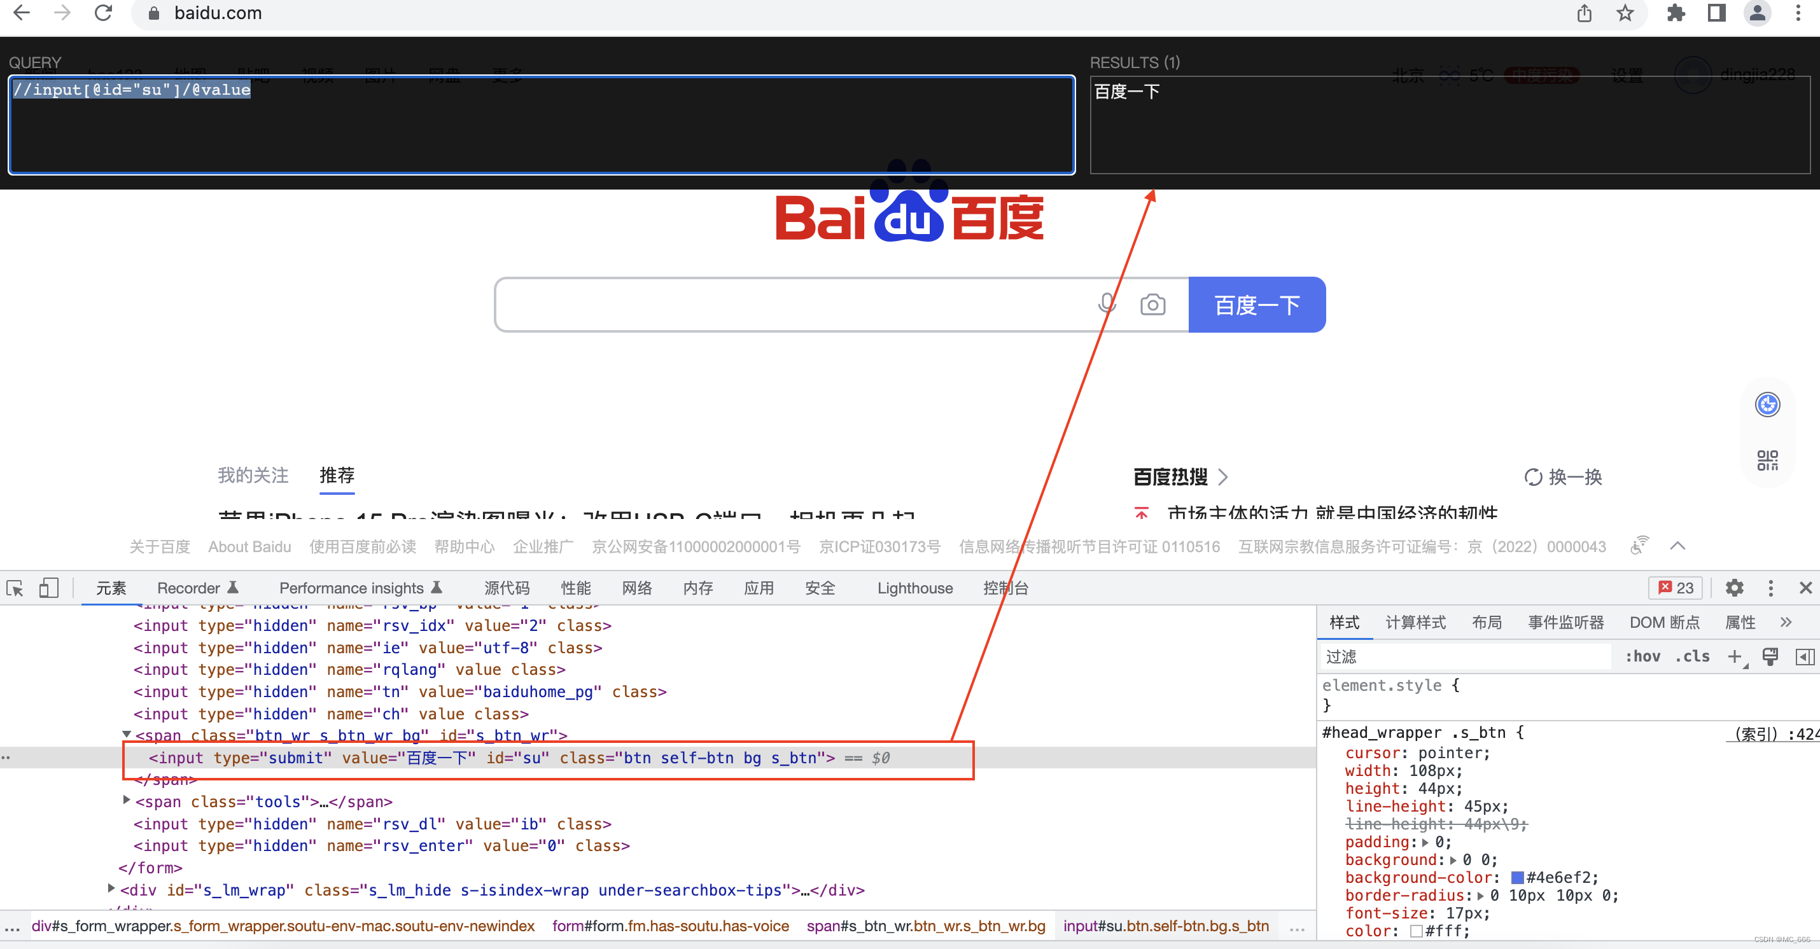Toggle the device toolbar icon
This screenshot has width=1820, height=949.
48,588
